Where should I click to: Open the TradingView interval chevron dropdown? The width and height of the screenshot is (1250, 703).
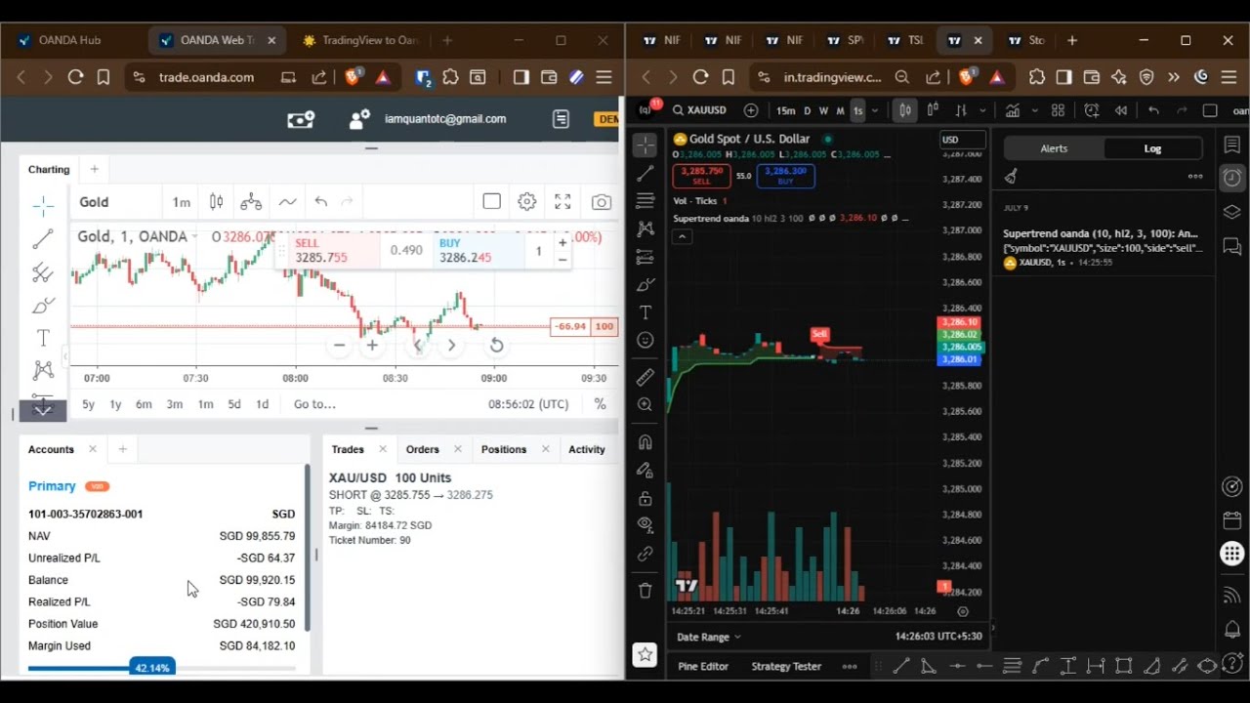point(877,110)
